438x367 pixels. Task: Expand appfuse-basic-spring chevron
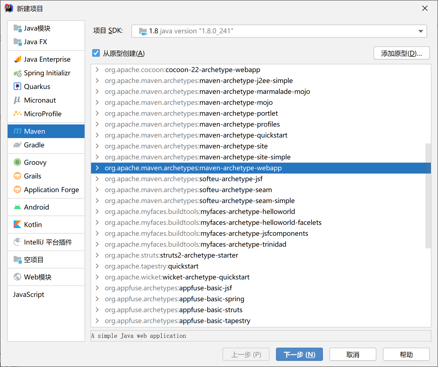pos(97,299)
